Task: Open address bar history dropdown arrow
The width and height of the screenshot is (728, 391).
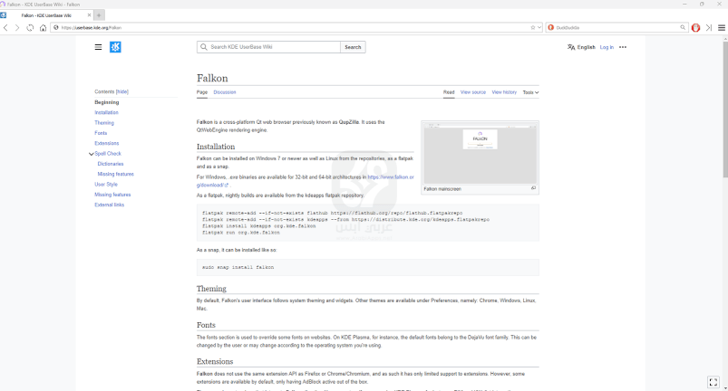Action: (x=539, y=28)
